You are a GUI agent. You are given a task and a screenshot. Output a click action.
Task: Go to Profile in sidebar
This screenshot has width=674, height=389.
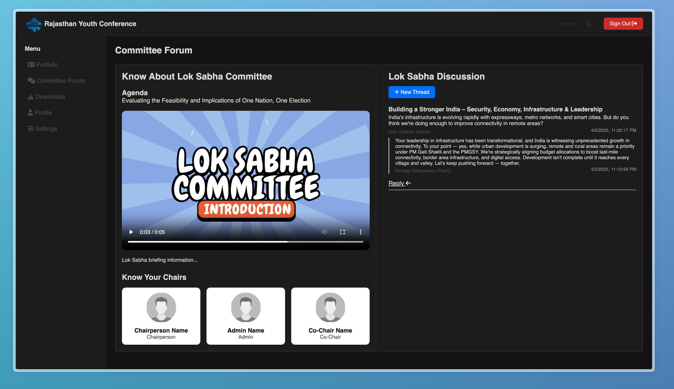[40, 113]
